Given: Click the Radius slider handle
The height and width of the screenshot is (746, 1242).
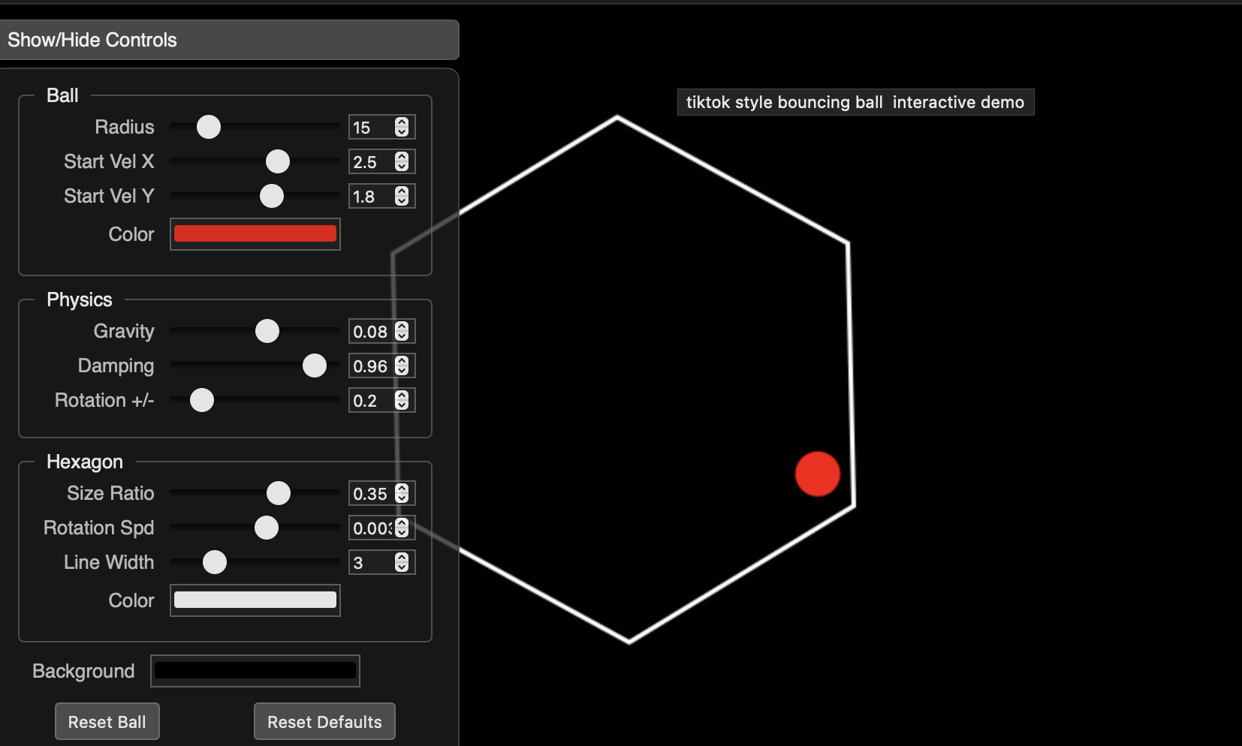Looking at the screenshot, I should tap(209, 128).
